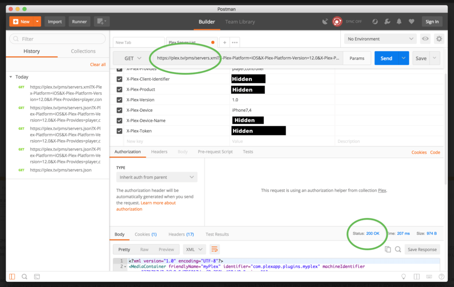
Task: Click the Params button
Action: click(357, 58)
